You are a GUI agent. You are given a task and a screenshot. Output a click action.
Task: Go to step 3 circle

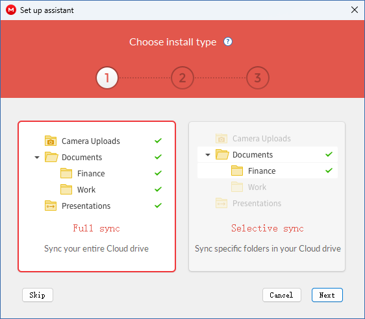[x=258, y=78]
